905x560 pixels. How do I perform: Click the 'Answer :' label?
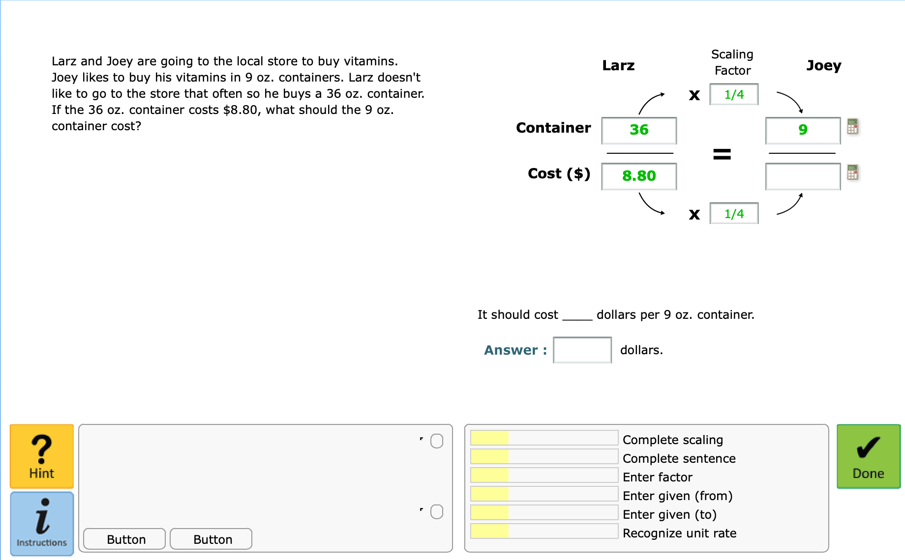(515, 350)
